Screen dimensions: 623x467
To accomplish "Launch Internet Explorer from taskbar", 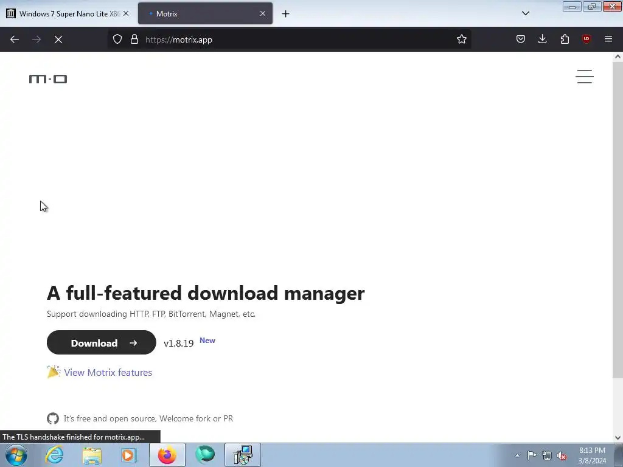I will 54,455.
